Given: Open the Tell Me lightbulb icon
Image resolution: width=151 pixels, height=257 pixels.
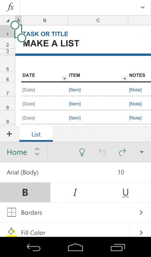Looking at the screenshot, I should tap(82, 152).
